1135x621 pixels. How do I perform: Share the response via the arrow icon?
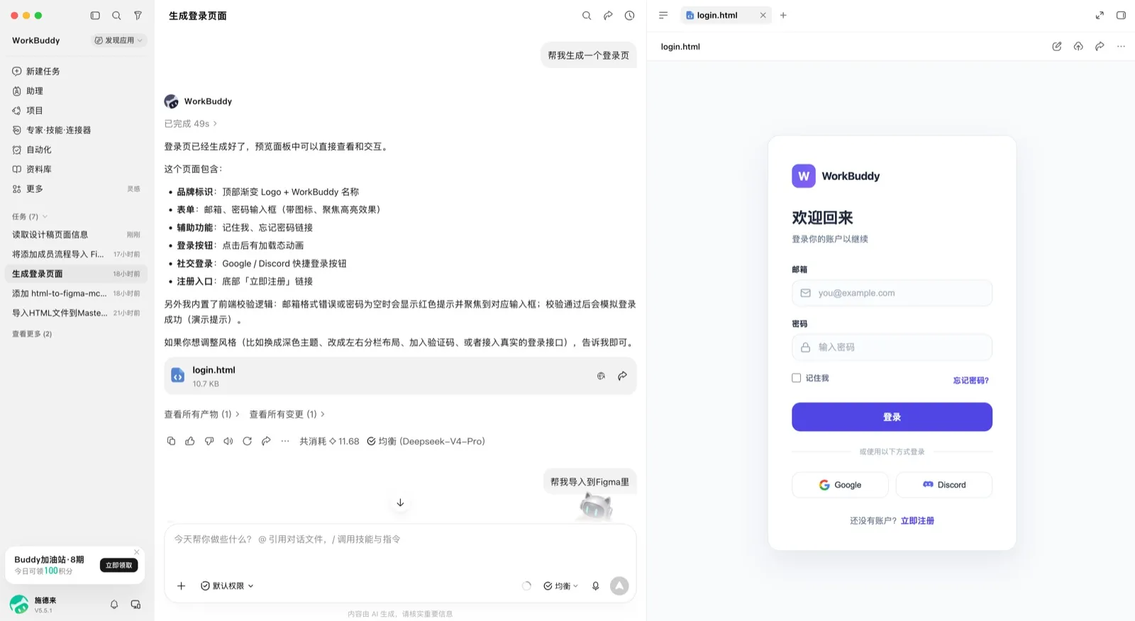tap(266, 441)
